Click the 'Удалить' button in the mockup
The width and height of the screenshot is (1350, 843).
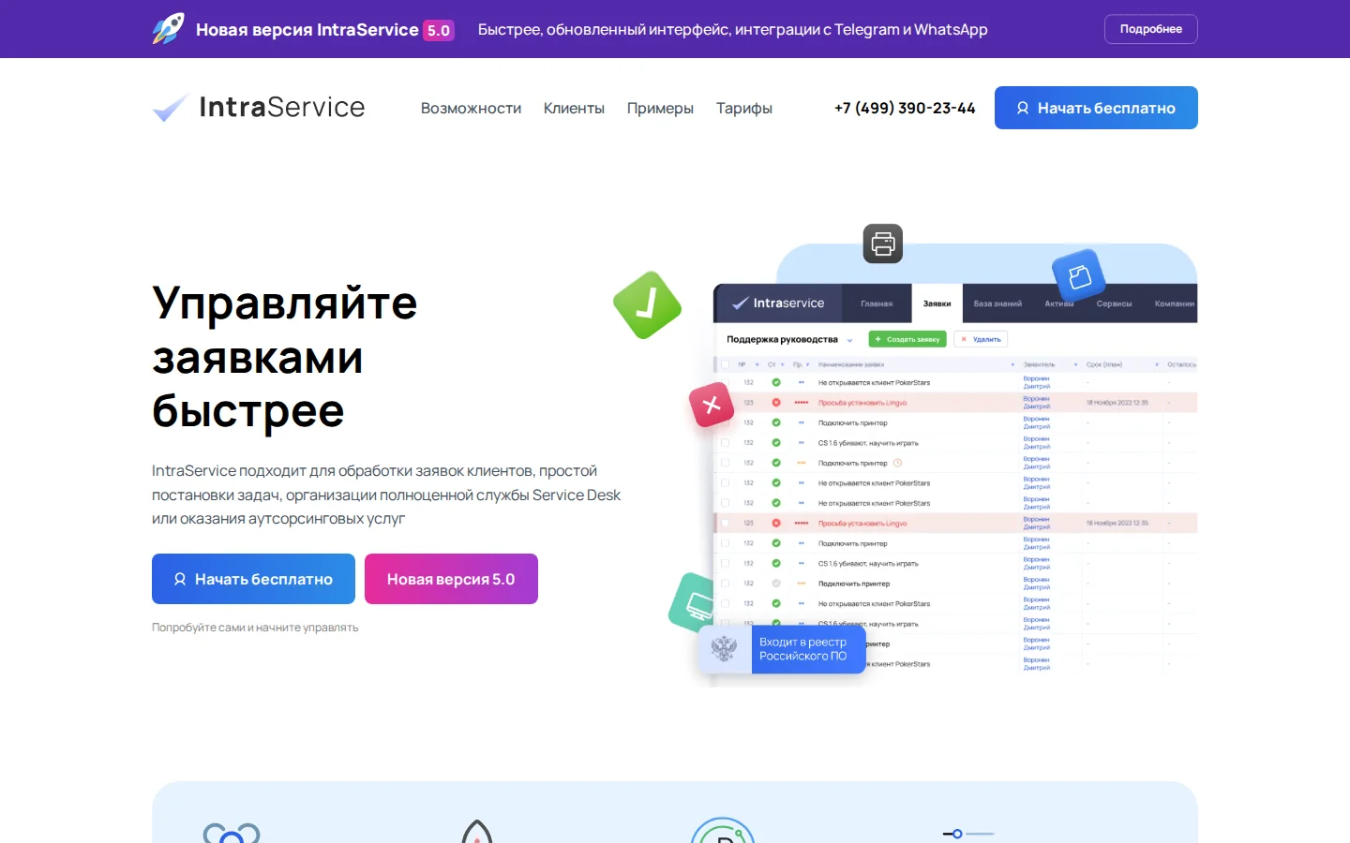tap(981, 339)
